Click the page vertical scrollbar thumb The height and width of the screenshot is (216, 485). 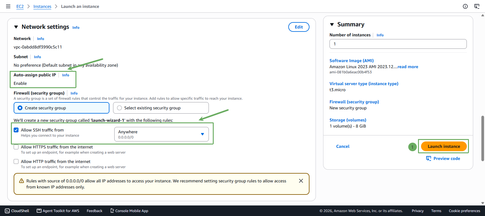(x=483, y=138)
